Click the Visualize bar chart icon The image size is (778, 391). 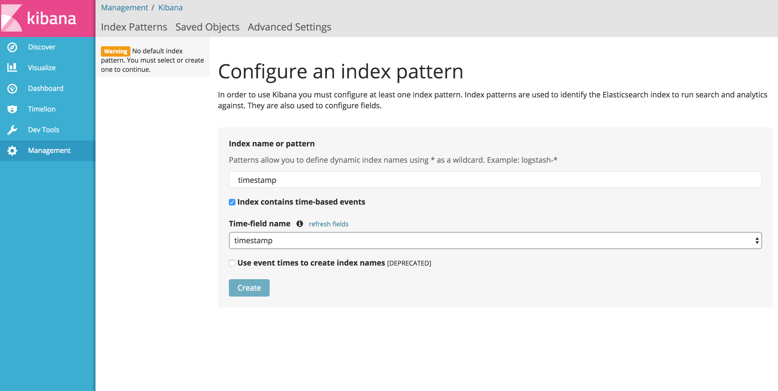[x=12, y=67]
